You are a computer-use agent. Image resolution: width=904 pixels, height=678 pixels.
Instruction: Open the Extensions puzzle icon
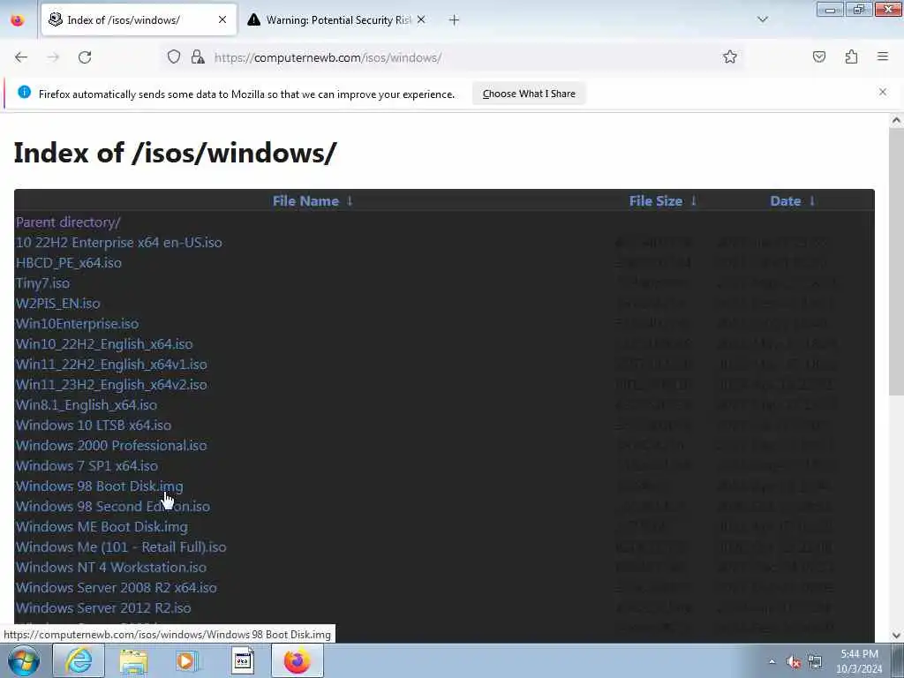(851, 57)
